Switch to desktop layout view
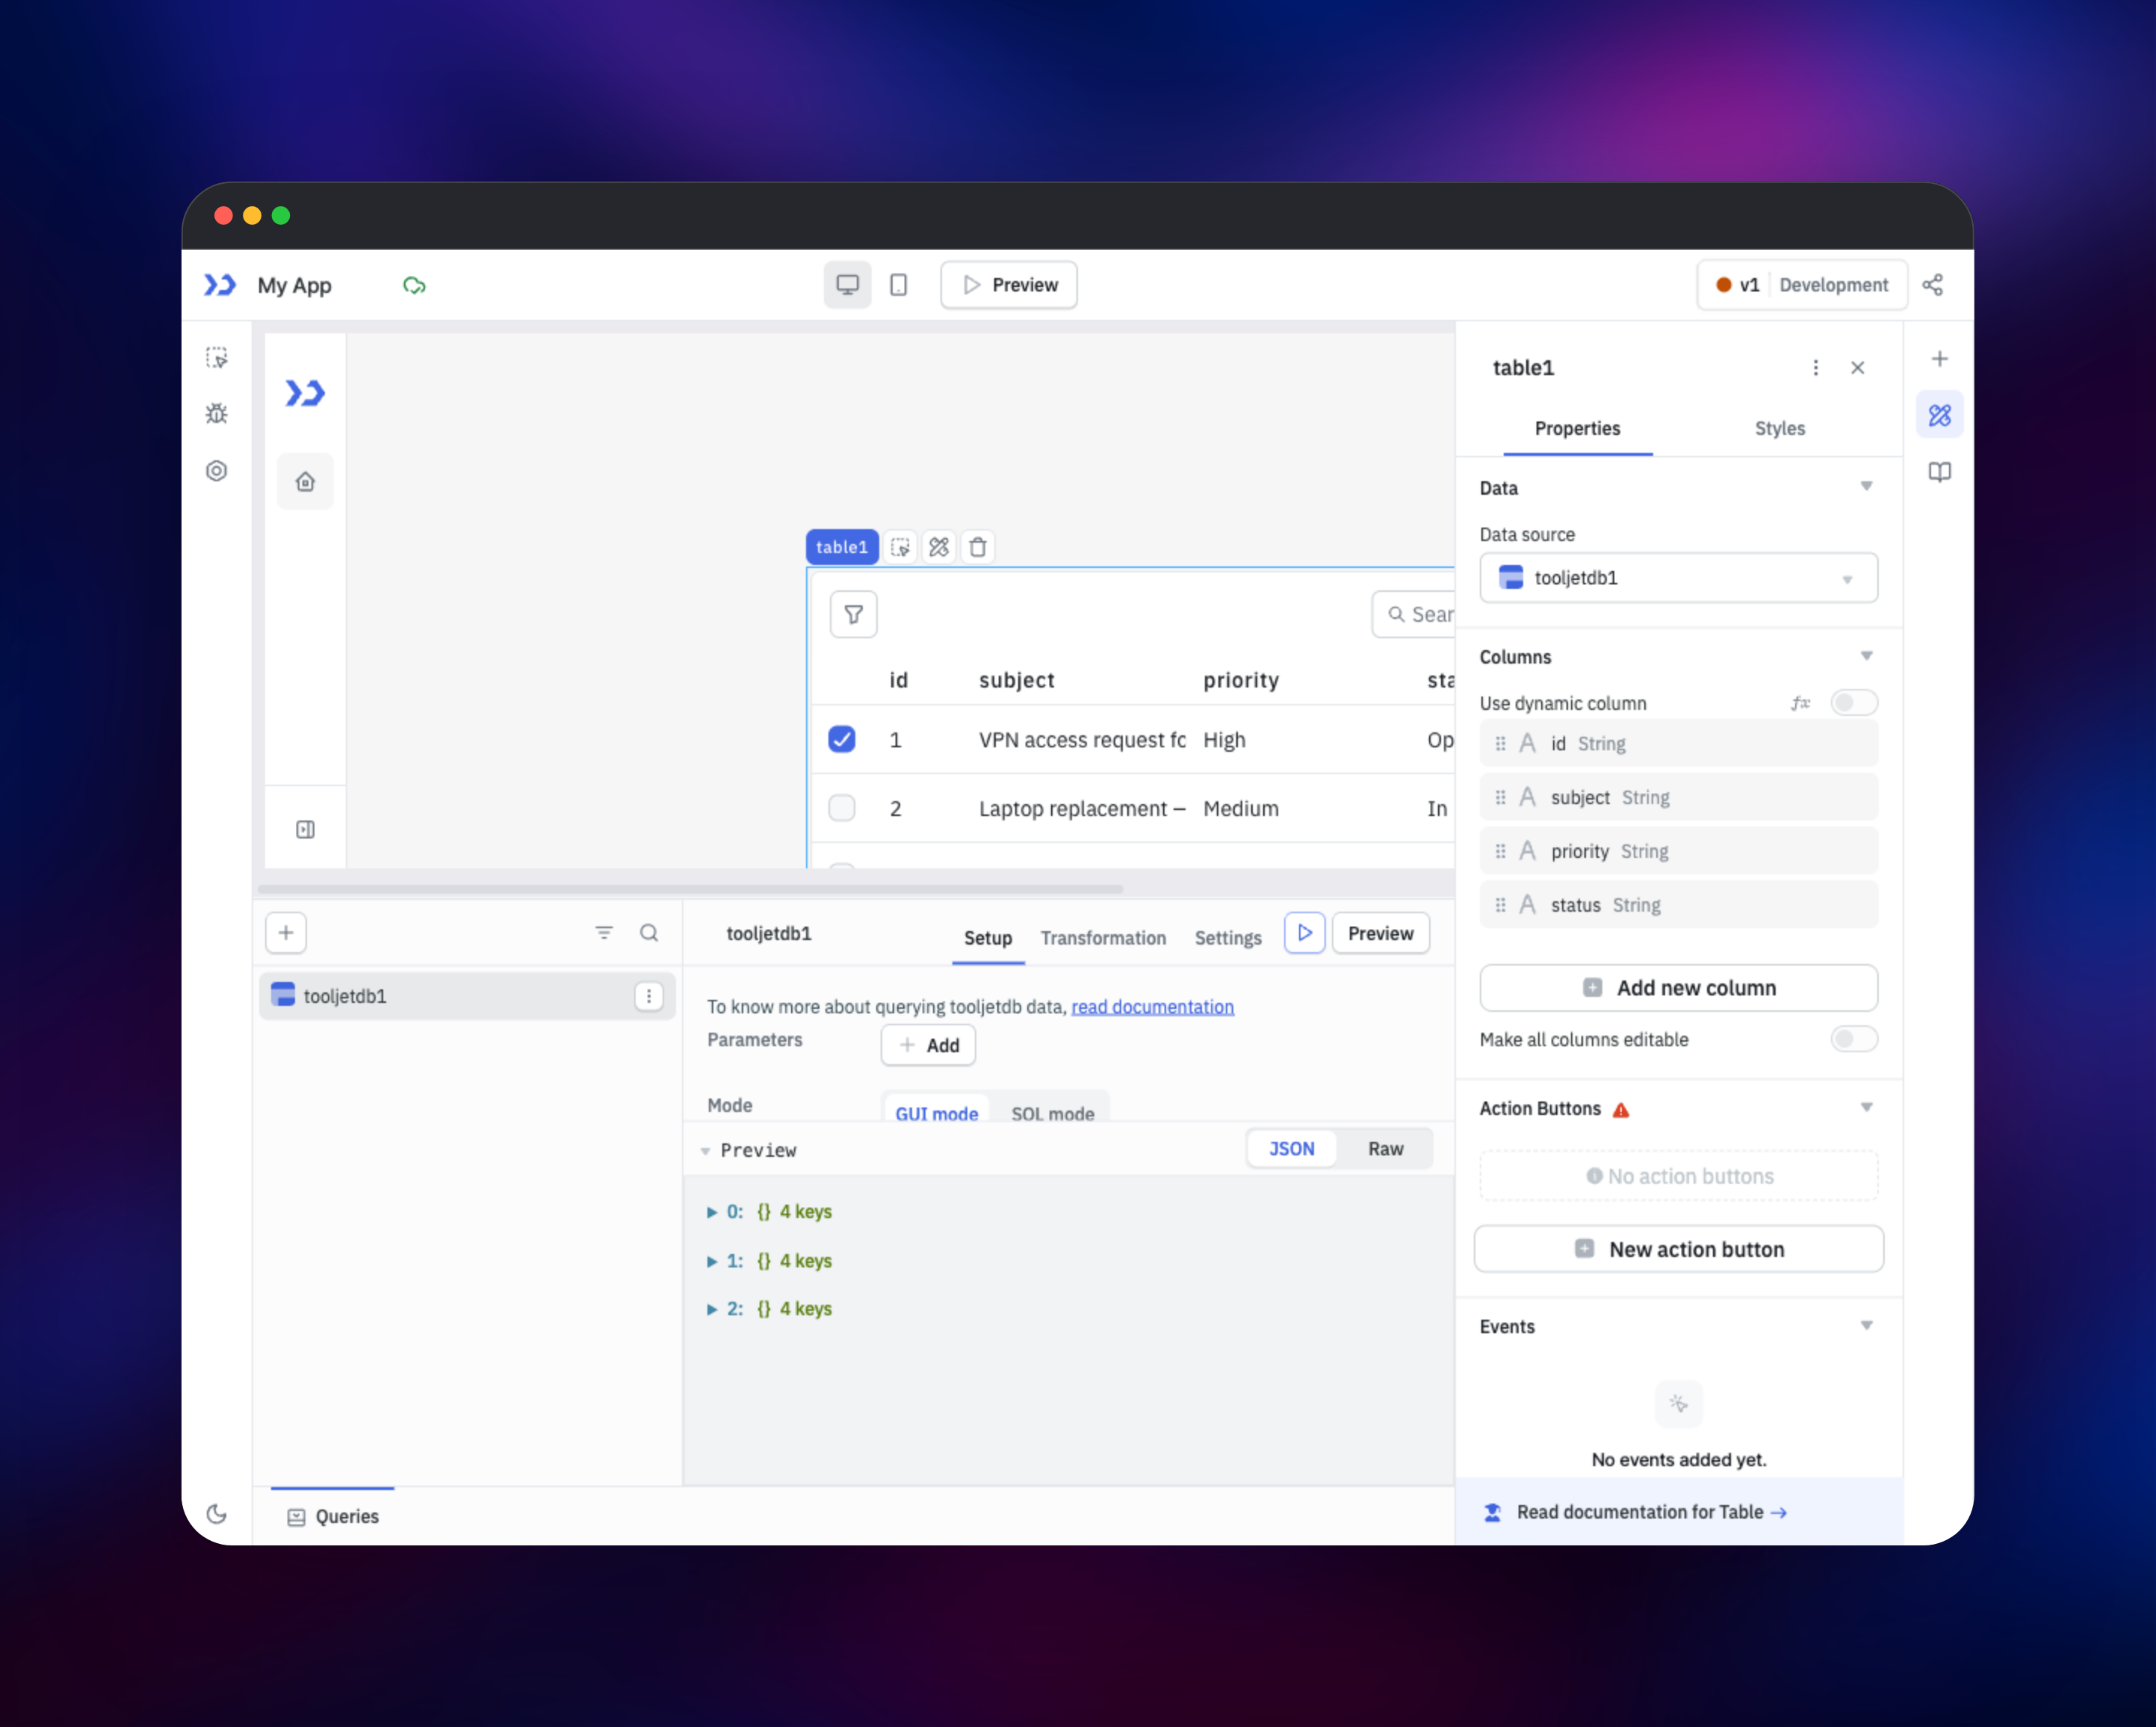This screenshot has width=2156, height=1727. coord(847,285)
